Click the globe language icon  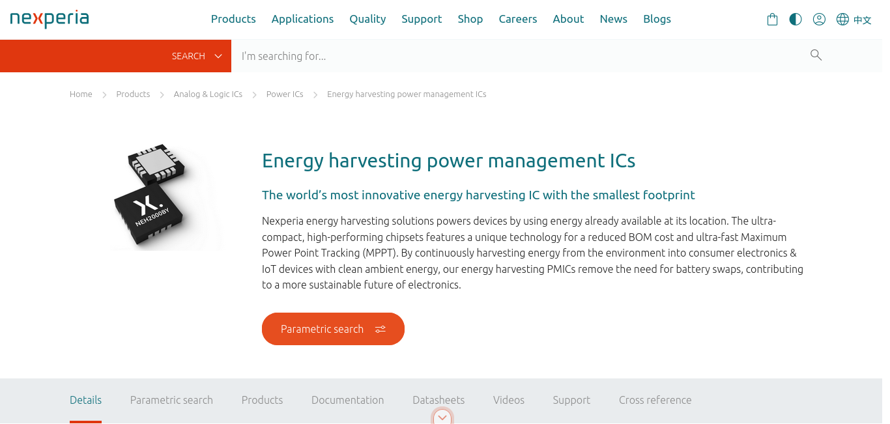[842, 20]
